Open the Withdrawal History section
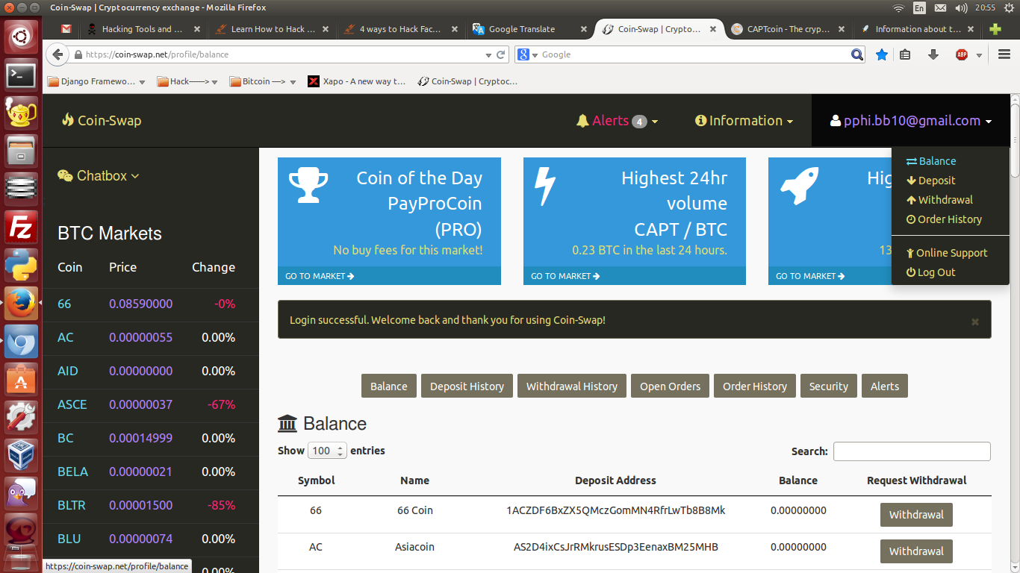The width and height of the screenshot is (1020, 573). coord(571,386)
